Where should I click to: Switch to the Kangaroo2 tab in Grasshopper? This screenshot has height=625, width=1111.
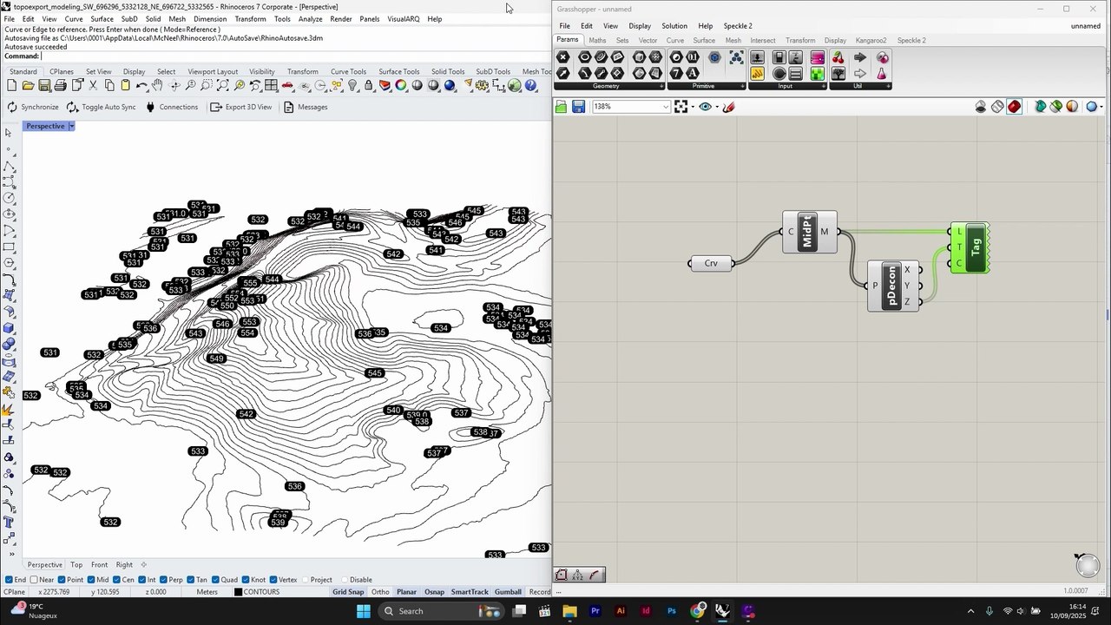click(x=871, y=40)
